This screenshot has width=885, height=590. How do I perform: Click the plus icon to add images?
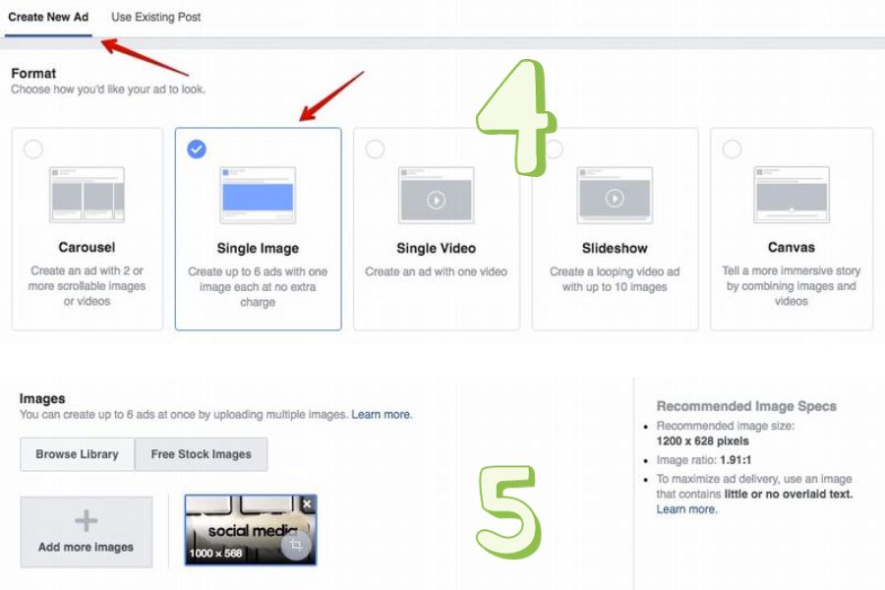[87, 522]
